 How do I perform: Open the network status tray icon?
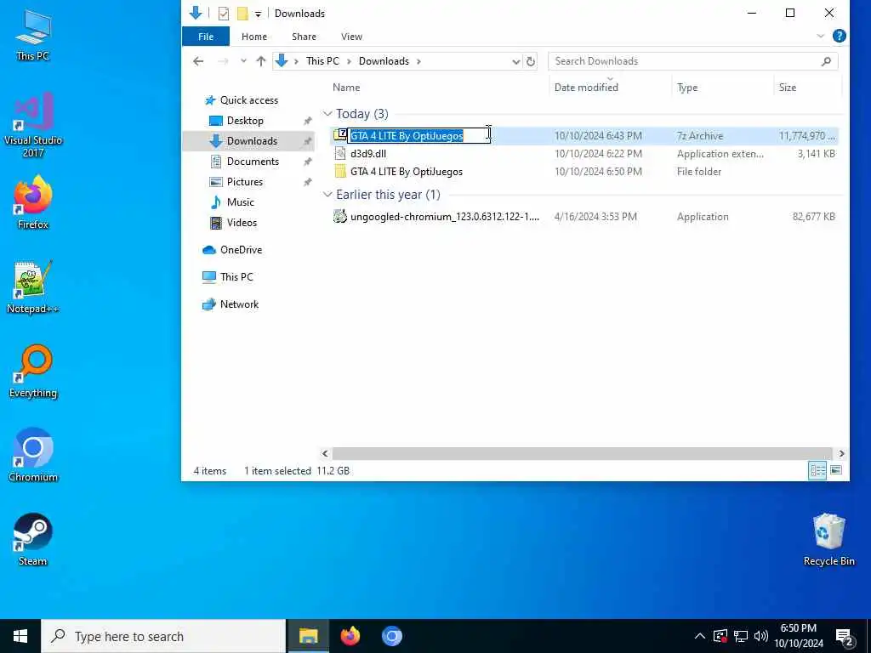click(x=741, y=636)
